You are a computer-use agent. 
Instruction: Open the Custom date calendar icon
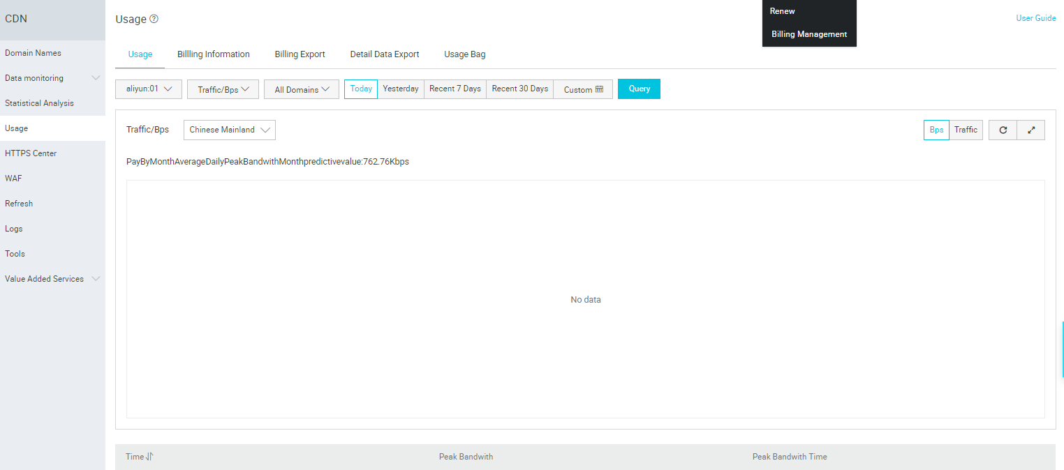(x=599, y=89)
